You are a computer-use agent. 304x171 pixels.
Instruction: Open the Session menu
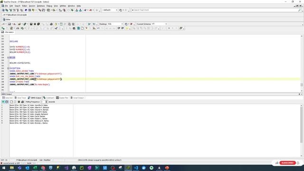(x=32, y=6)
